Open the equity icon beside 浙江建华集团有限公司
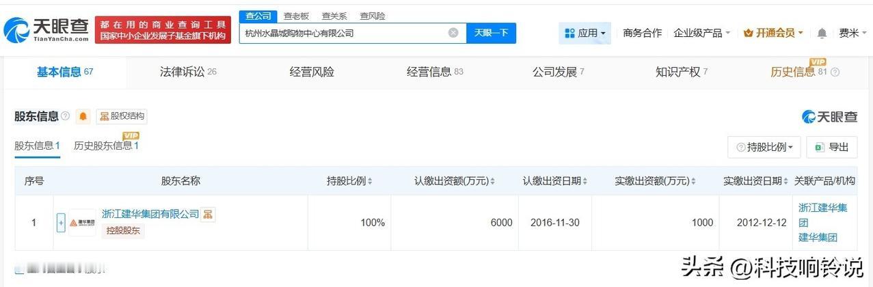 point(208,215)
